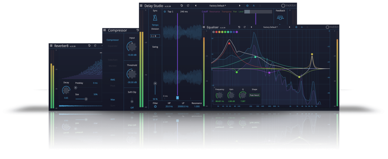The image size is (388, 159).
Task: Select Compressor mode in Compressor plugin
Action: pyautogui.click(x=113, y=40)
